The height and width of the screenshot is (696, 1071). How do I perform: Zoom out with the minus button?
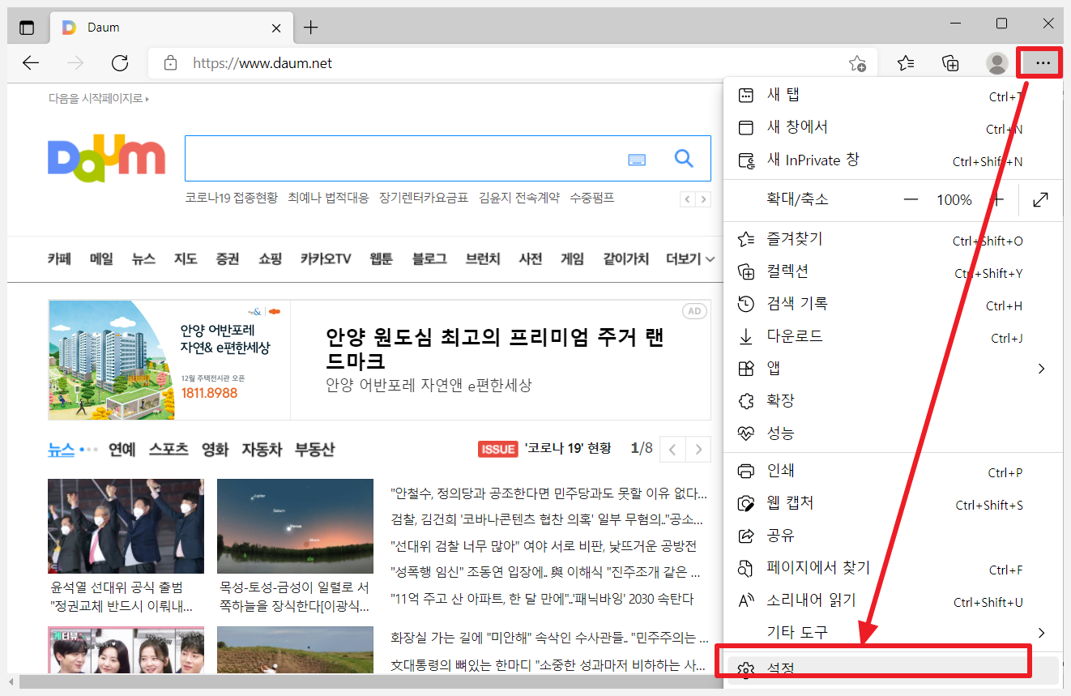(911, 199)
